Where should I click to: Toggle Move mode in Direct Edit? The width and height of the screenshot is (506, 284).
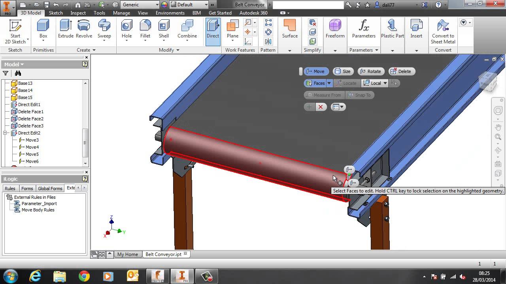tap(316, 71)
